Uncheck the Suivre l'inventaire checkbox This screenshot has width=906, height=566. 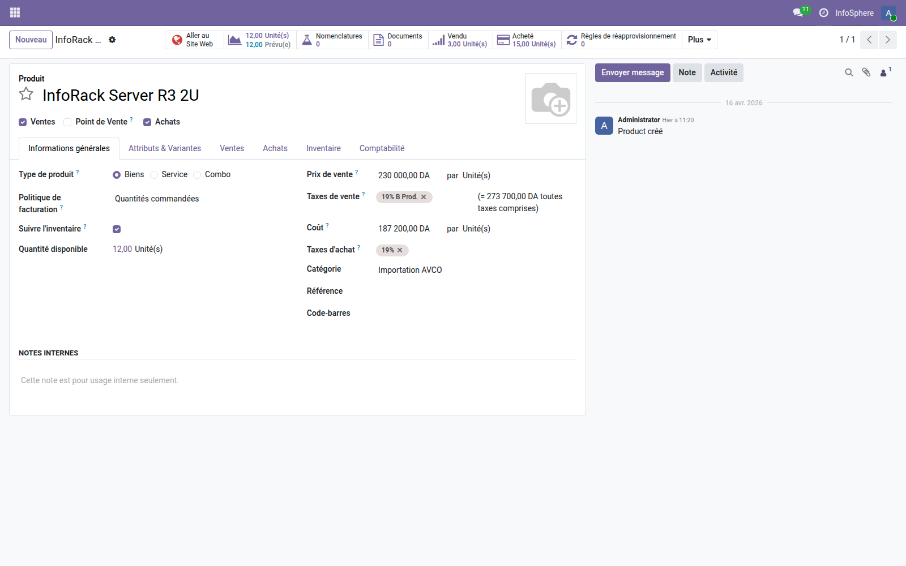pyautogui.click(x=117, y=229)
